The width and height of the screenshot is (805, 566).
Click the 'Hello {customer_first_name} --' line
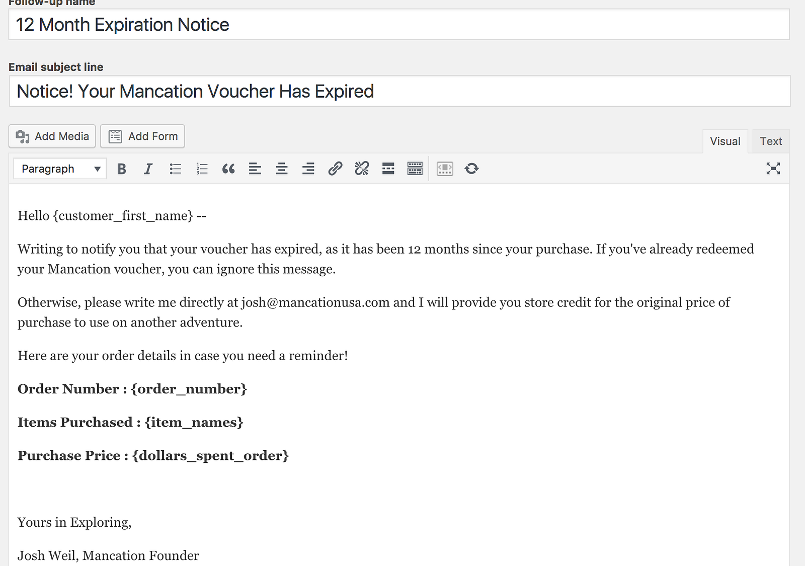pos(112,216)
